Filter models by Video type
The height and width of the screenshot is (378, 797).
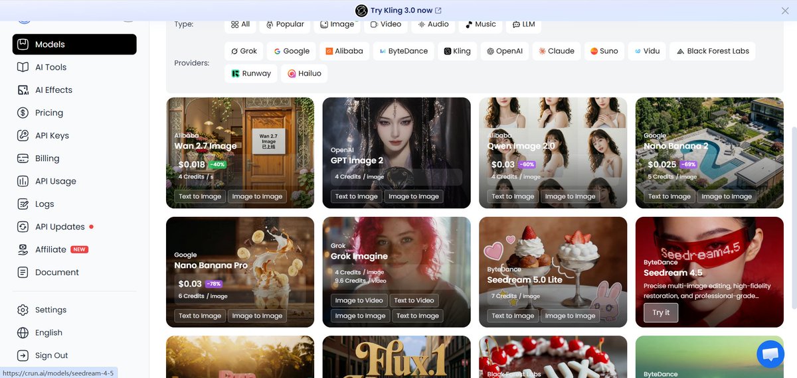pos(386,25)
